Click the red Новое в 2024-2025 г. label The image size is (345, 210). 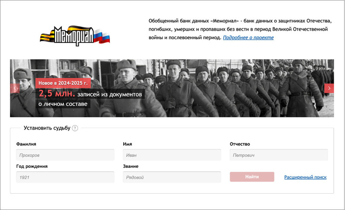63,83
